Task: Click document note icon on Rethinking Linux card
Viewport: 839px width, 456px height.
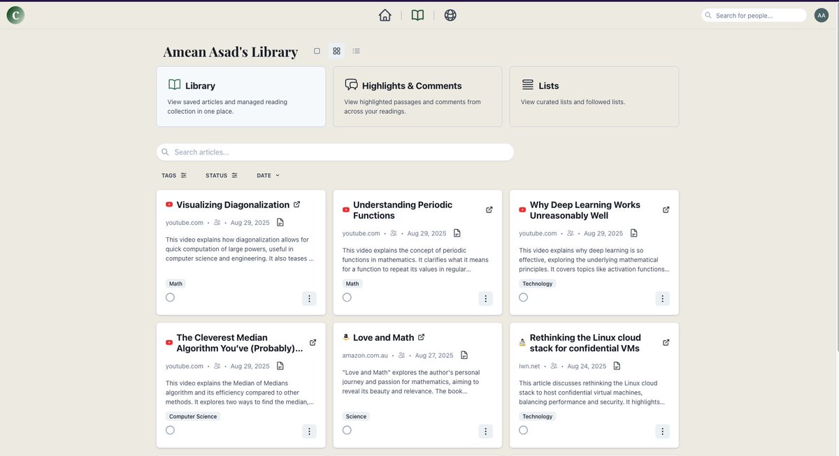Action: tap(617, 366)
